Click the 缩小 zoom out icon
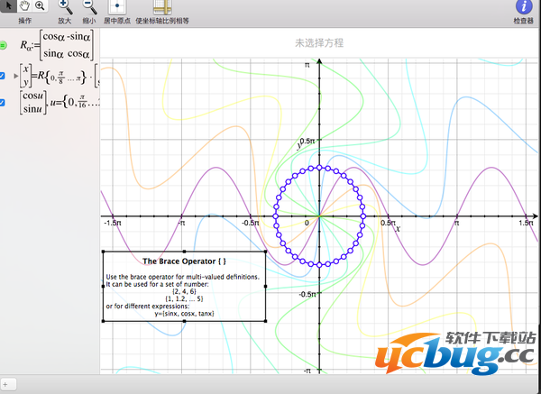This screenshot has width=541, height=394. tap(89, 7)
